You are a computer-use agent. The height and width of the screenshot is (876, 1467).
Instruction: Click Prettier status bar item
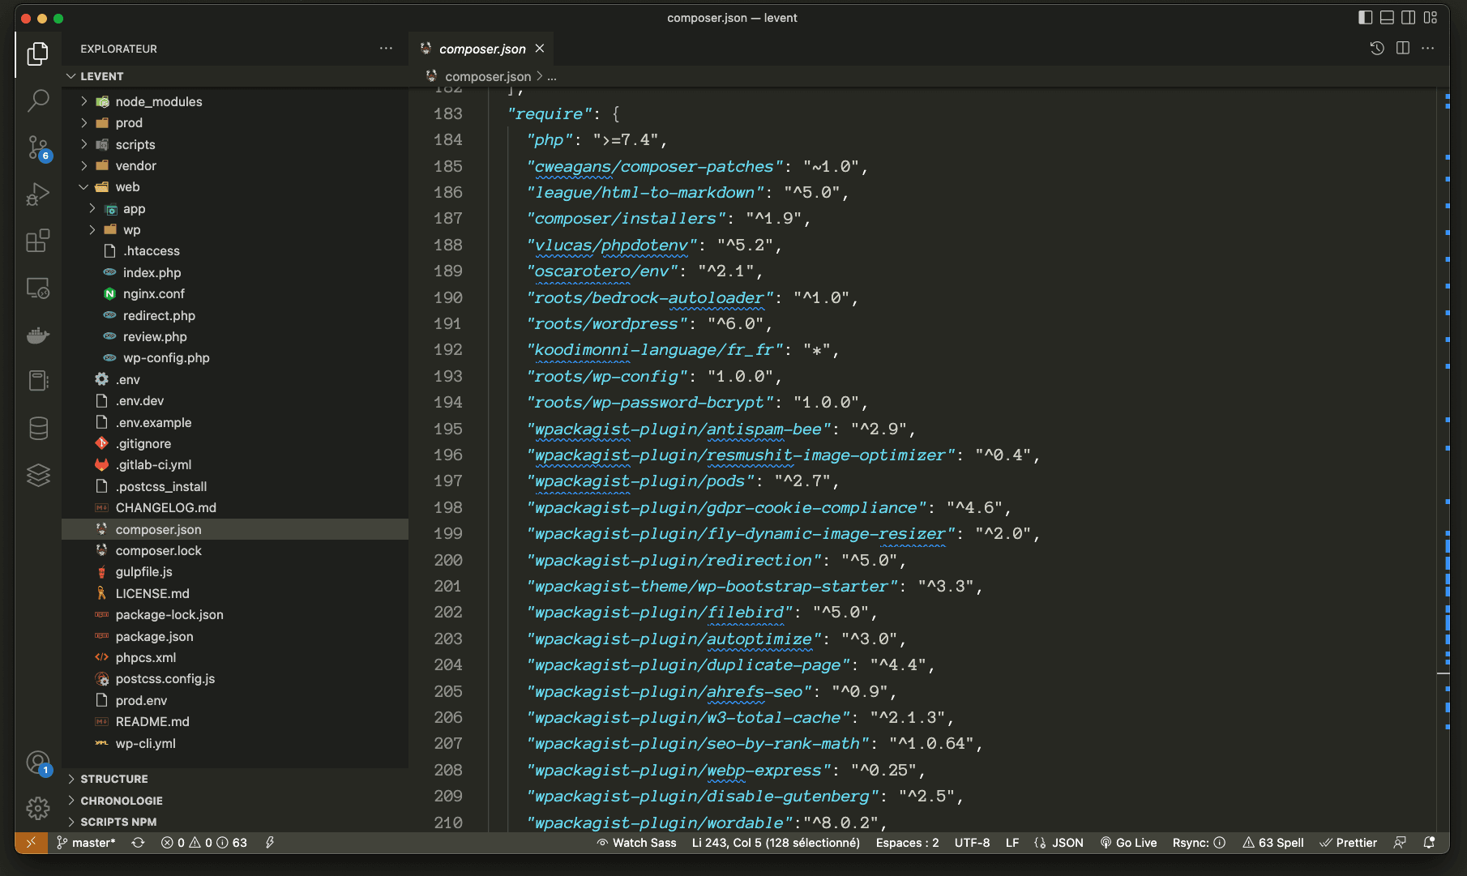(x=1349, y=843)
